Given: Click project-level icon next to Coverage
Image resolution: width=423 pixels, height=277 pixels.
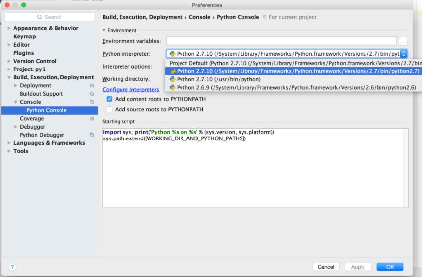Looking at the screenshot, I should (x=92, y=119).
